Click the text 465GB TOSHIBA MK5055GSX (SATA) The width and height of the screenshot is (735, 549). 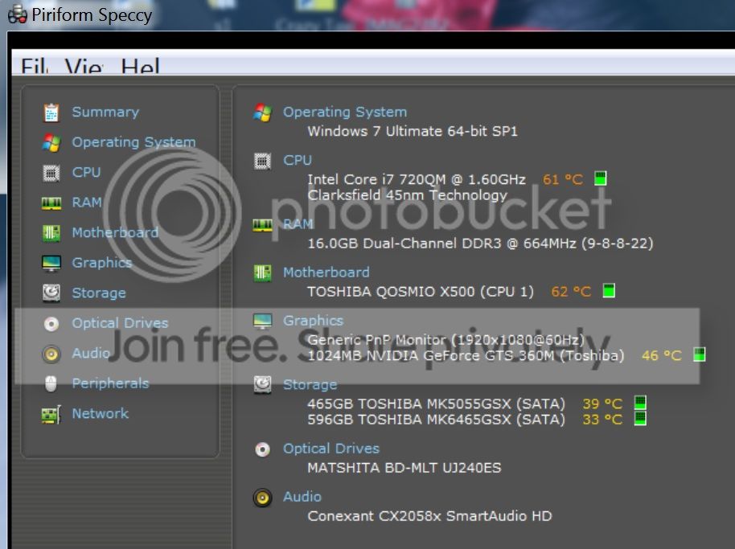tap(437, 404)
